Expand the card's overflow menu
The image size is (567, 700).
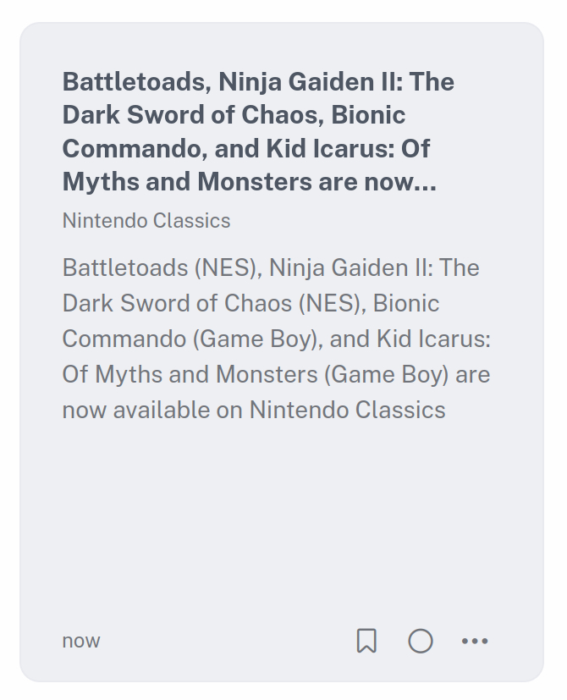pyautogui.click(x=475, y=641)
